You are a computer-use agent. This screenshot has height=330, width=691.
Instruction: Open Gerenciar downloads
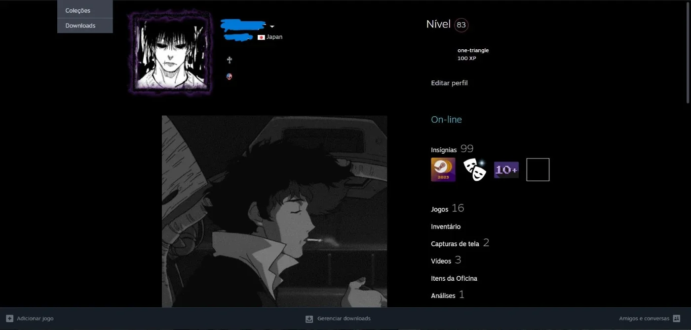[344, 319]
